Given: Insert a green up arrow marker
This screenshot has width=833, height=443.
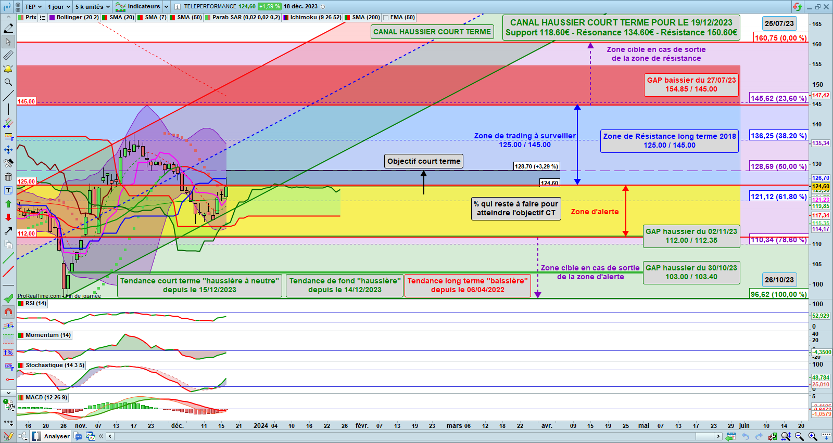Looking at the screenshot, I should pyautogui.click(x=8, y=204).
